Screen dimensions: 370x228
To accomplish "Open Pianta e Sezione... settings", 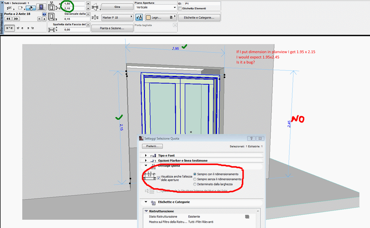I will (x=112, y=28).
